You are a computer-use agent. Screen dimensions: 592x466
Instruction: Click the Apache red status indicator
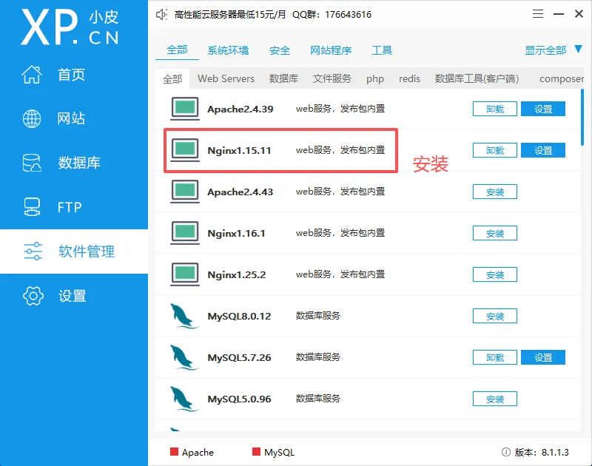[174, 452]
